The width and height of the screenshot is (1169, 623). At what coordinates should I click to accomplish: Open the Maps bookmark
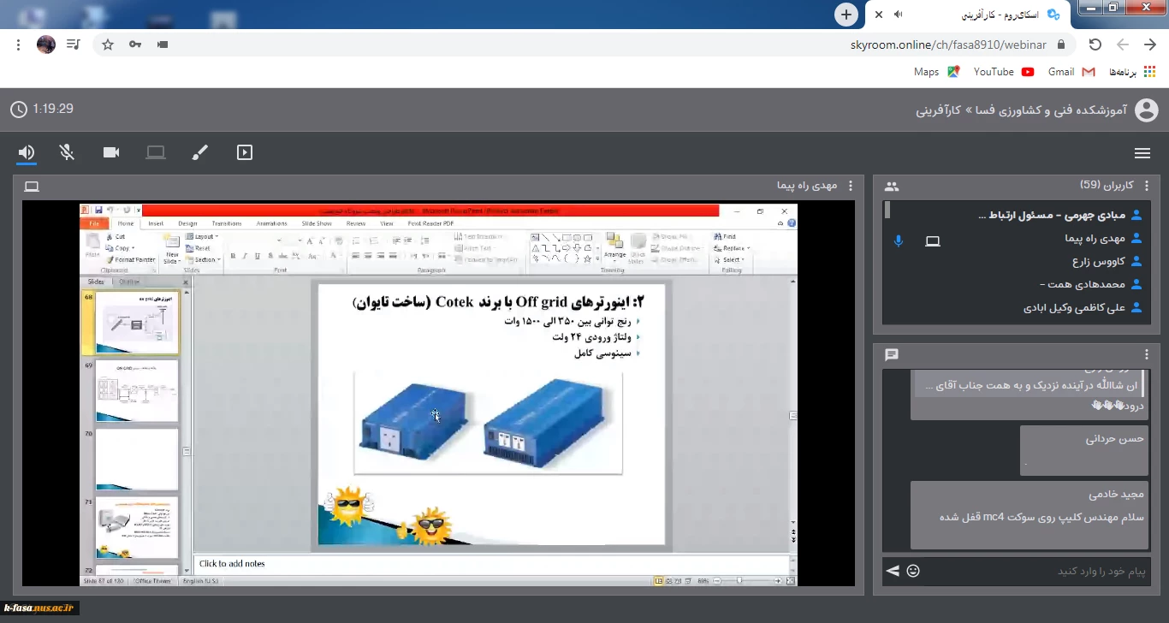tap(936, 72)
